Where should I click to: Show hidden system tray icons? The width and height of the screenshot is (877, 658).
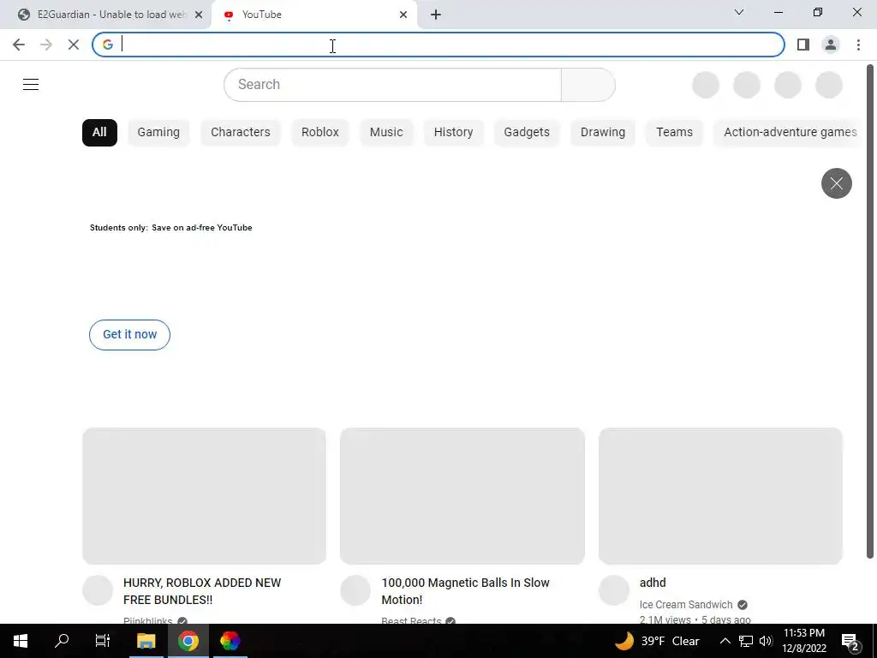pyautogui.click(x=725, y=641)
